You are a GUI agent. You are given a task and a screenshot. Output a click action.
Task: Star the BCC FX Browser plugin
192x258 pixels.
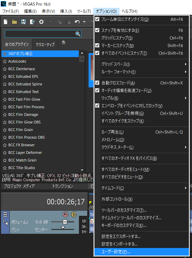click(x=5, y=145)
